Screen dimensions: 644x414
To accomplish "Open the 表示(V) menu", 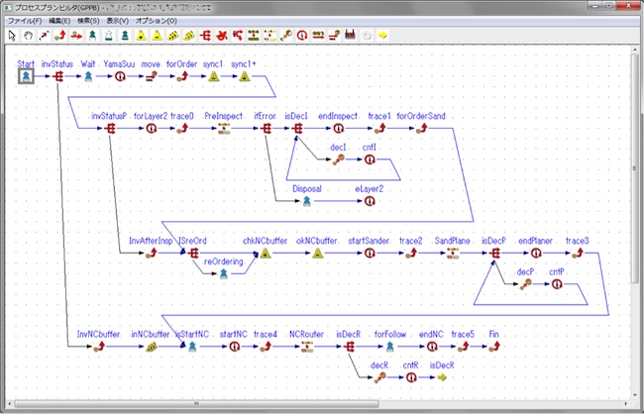I will (118, 21).
